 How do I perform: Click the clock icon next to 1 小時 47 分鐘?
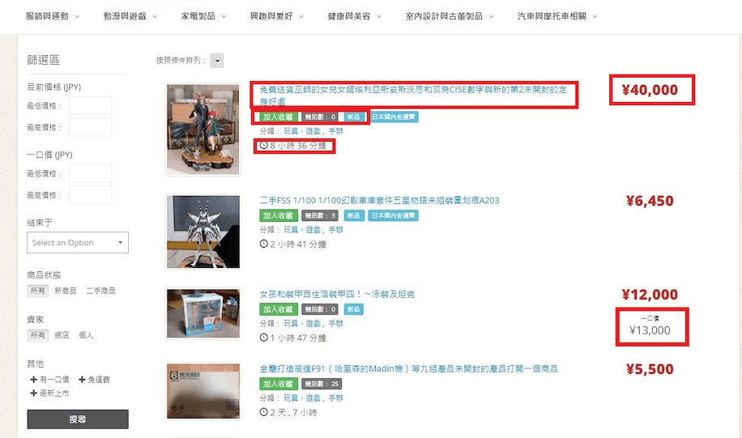pyautogui.click(x=263, y=338)
